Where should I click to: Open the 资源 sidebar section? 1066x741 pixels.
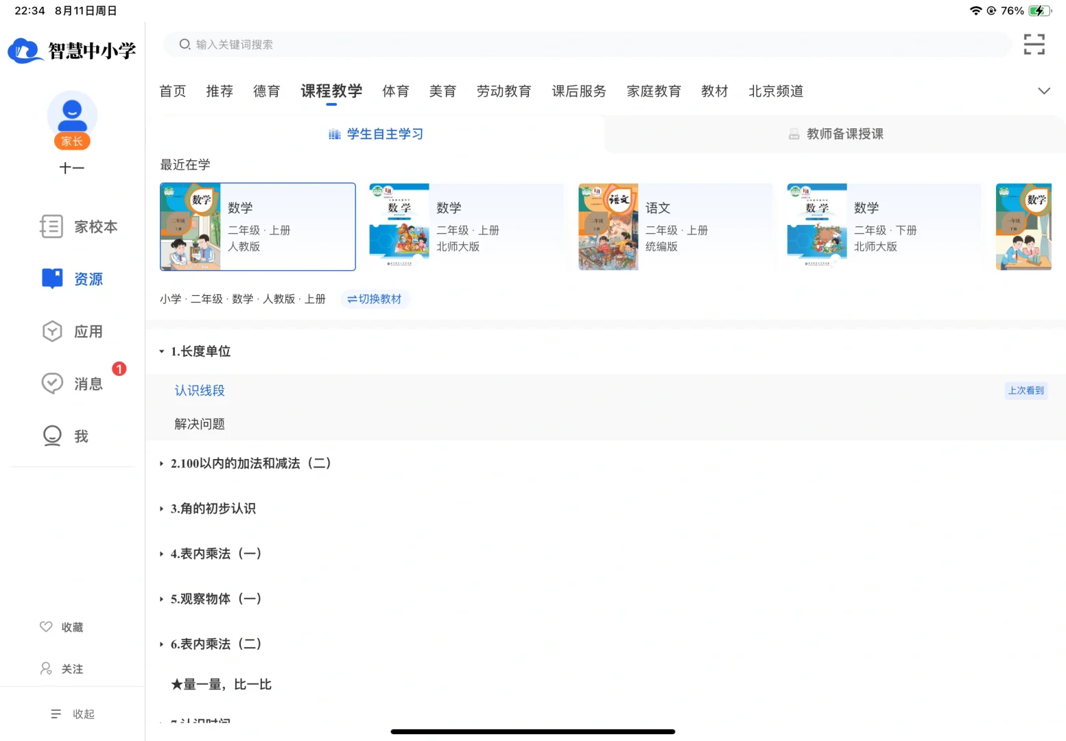[x=87, y=279]
